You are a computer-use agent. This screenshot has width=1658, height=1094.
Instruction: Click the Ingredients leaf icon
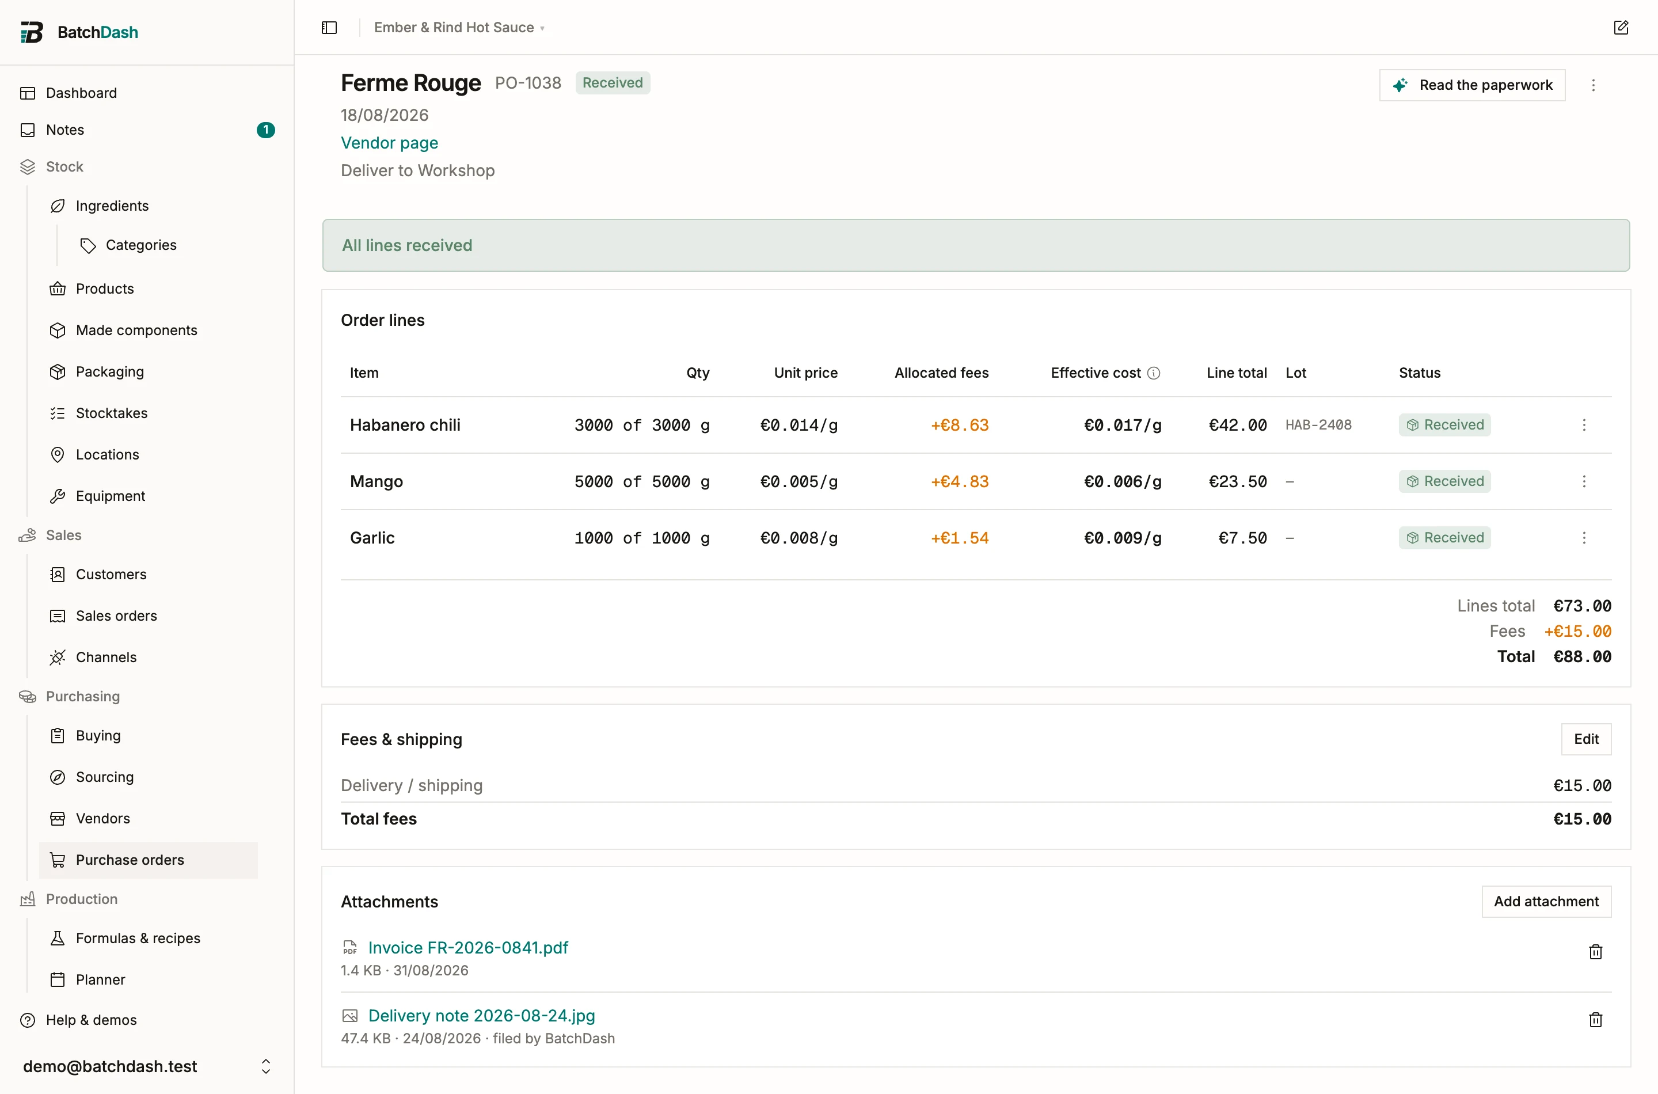pyautogui.click(x=58, y=206)
